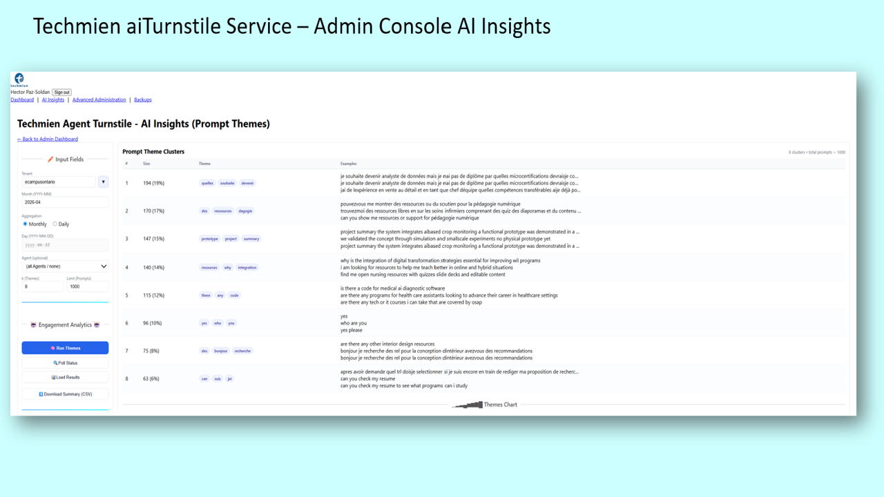Click the Poll Status button
Screen dimensions: 884x497
pos(65,363)
